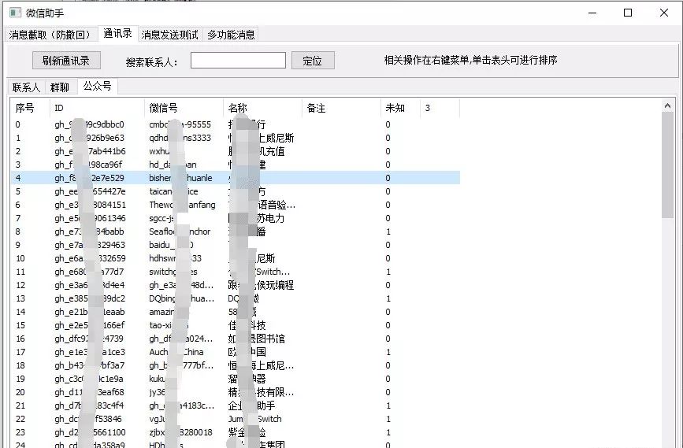Viewport: 683px width, 448px height.
Task: Sort by the 备注 column header
Action: coord(342,108)
